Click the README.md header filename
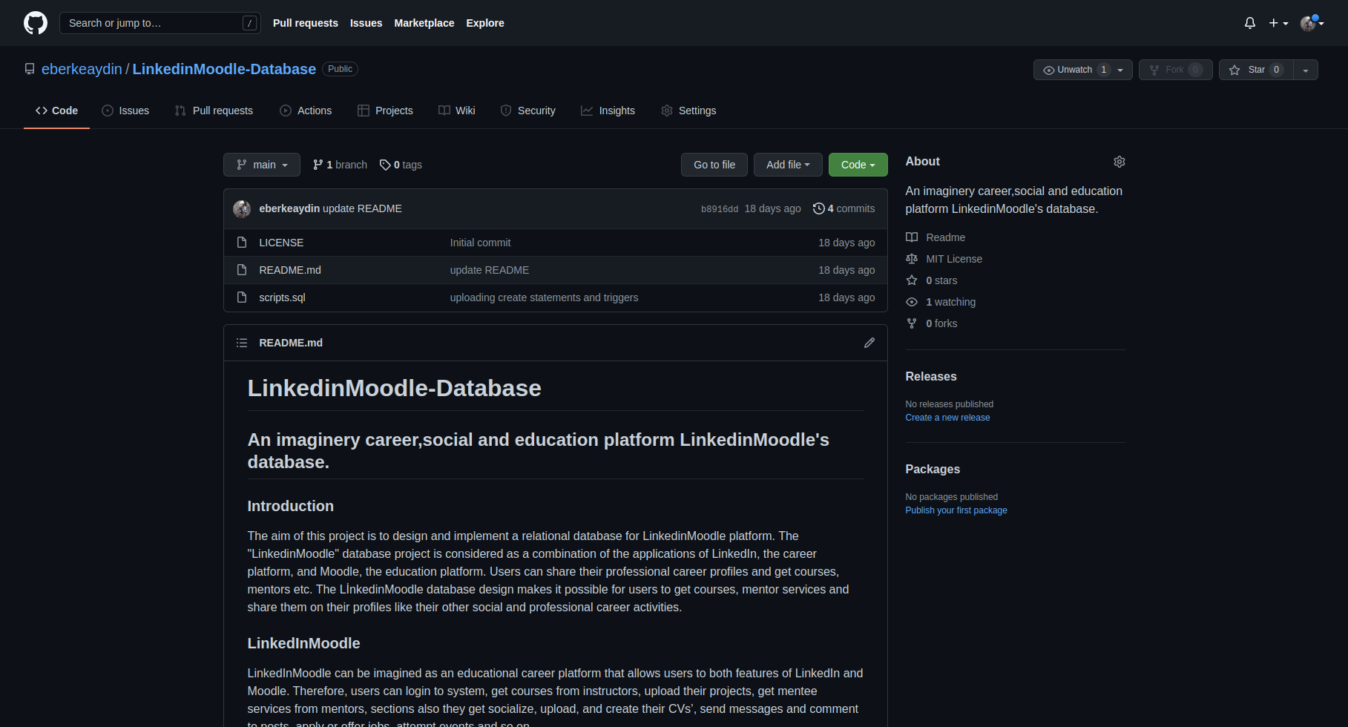 click(x=291, y=343)
